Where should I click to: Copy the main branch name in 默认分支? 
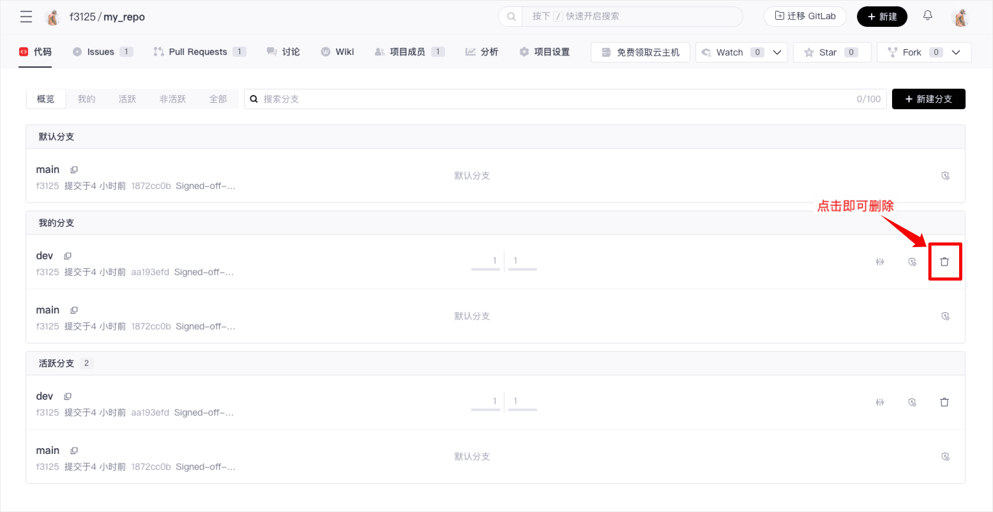click(x=74, y=170)
